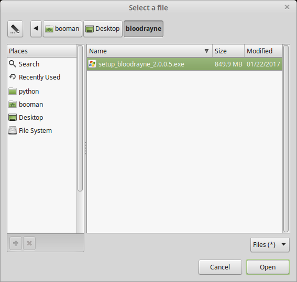Click the Cancel button
Image resolution: width=297 pixels, height=282 pixels.
pyautogui.click(x=220, y=267)
